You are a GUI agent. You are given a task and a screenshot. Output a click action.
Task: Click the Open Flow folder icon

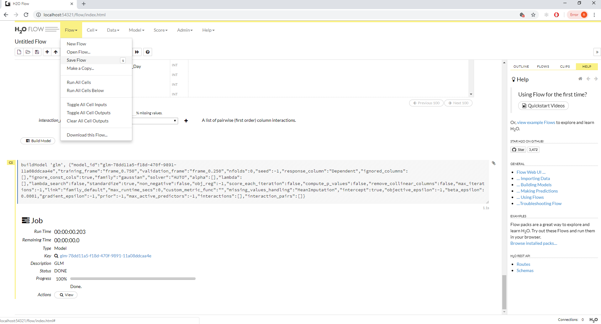click(28, 52)
